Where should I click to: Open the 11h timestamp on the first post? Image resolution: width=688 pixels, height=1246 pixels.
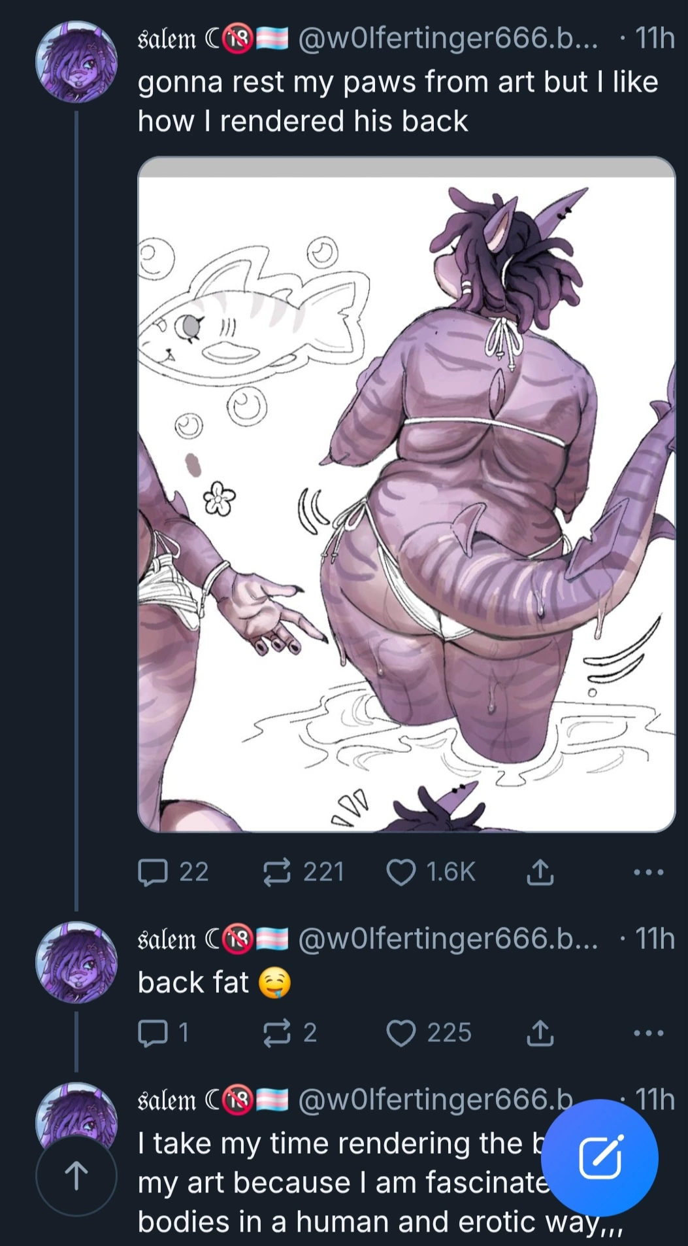[655, 39]
